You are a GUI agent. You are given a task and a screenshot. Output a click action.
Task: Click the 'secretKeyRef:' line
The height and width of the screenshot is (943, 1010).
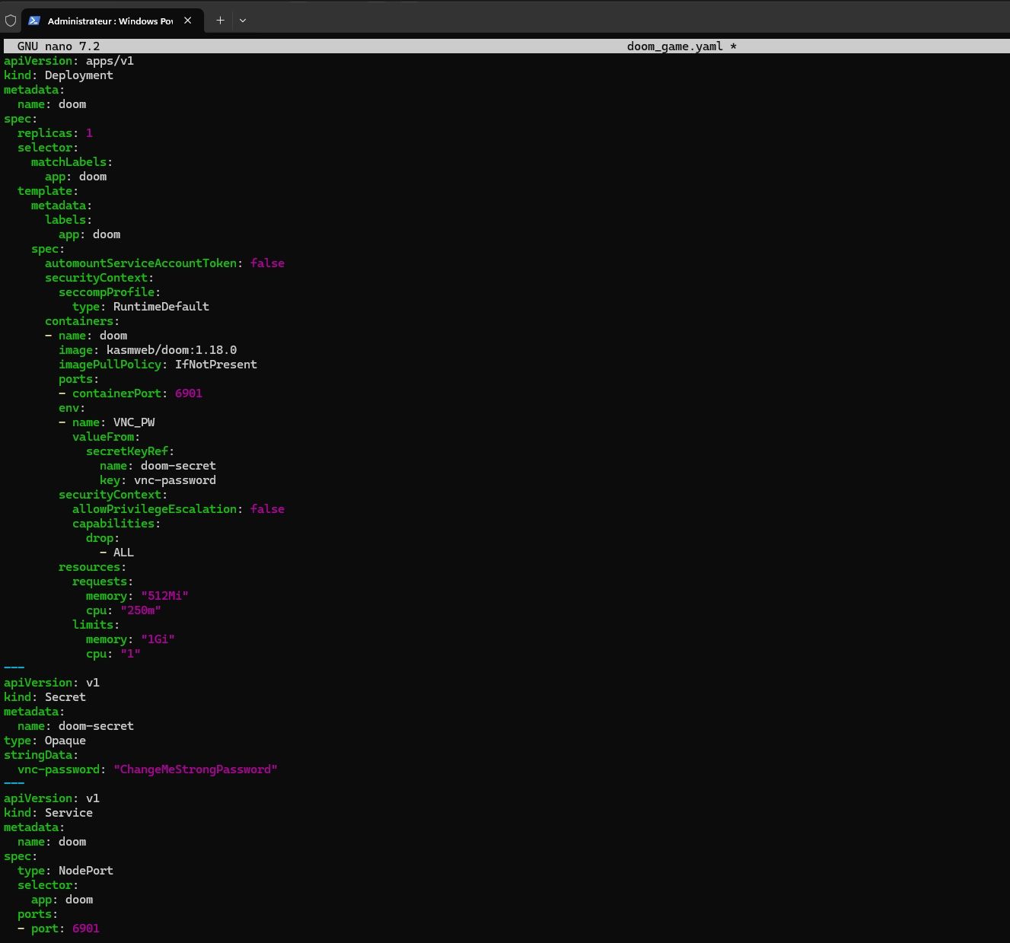coord(130,451)
